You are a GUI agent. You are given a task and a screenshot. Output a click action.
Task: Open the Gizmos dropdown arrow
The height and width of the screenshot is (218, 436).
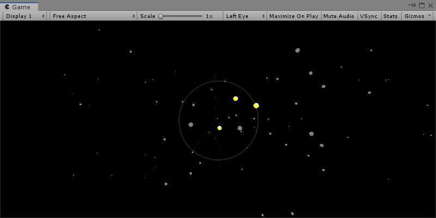tap(430, 16)
